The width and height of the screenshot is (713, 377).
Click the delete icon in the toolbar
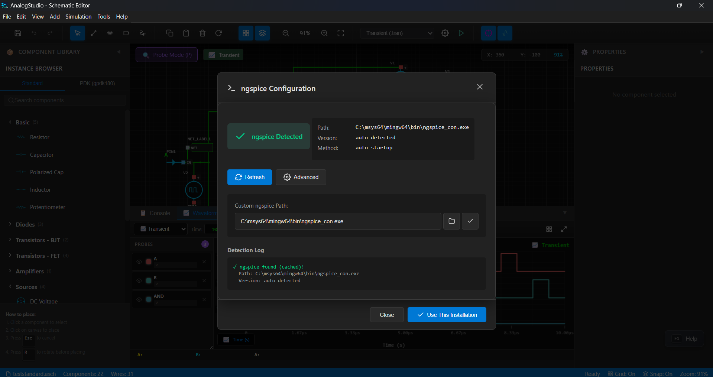(x=202, y=33)
